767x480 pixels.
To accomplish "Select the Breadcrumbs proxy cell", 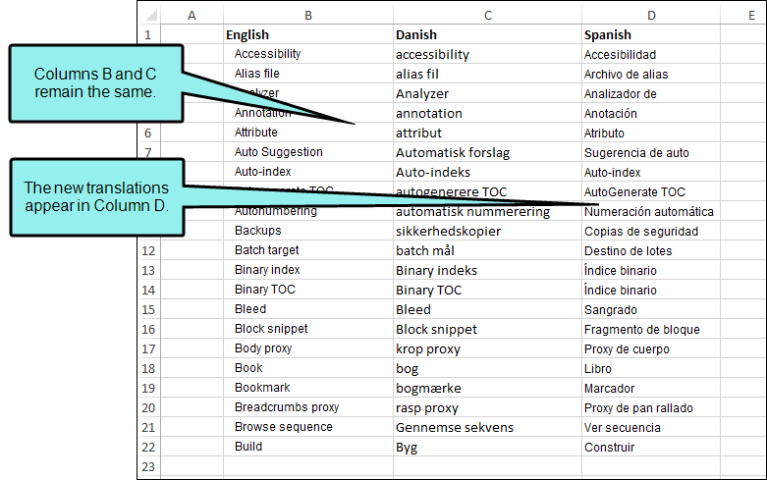I will point(308,407).
